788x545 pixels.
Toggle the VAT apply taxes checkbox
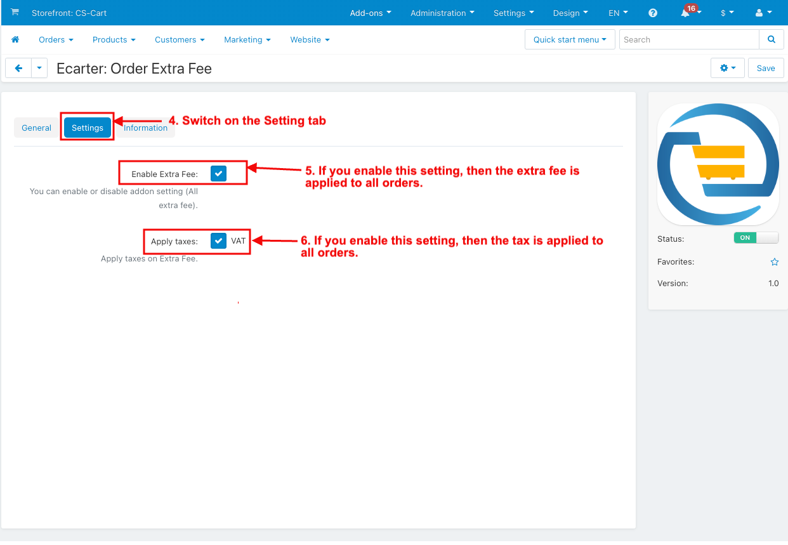[218, 241]
